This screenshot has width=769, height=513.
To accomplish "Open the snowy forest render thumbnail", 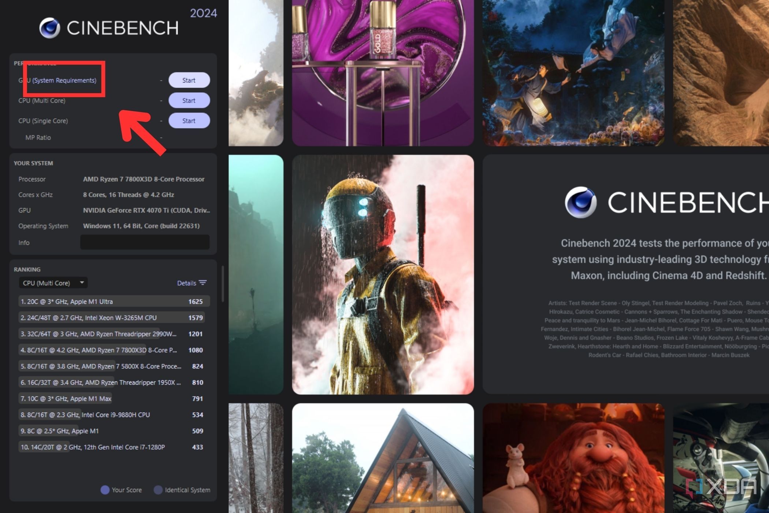I will coord(256,458).
